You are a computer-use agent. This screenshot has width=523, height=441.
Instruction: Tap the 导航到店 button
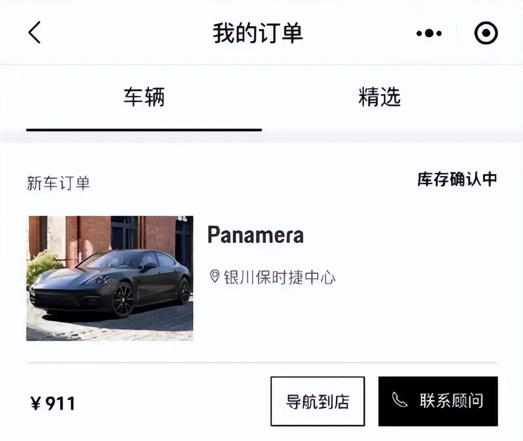coord(318,401)
